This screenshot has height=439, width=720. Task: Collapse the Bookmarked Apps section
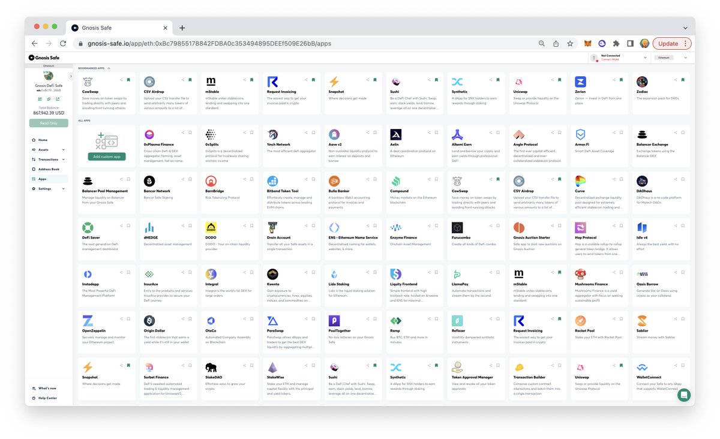[109, 68]
